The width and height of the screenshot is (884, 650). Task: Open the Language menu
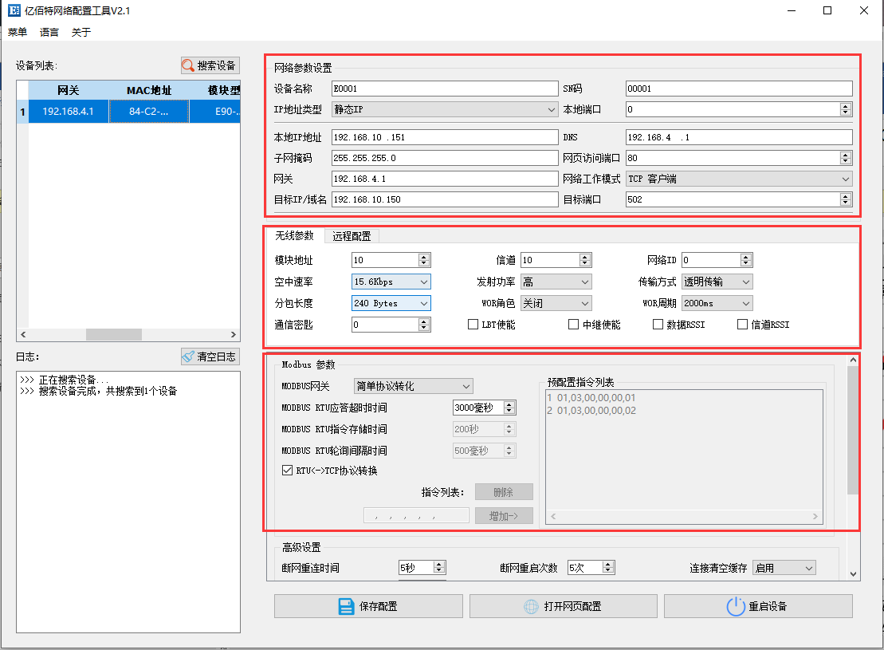tap(49, 33)
